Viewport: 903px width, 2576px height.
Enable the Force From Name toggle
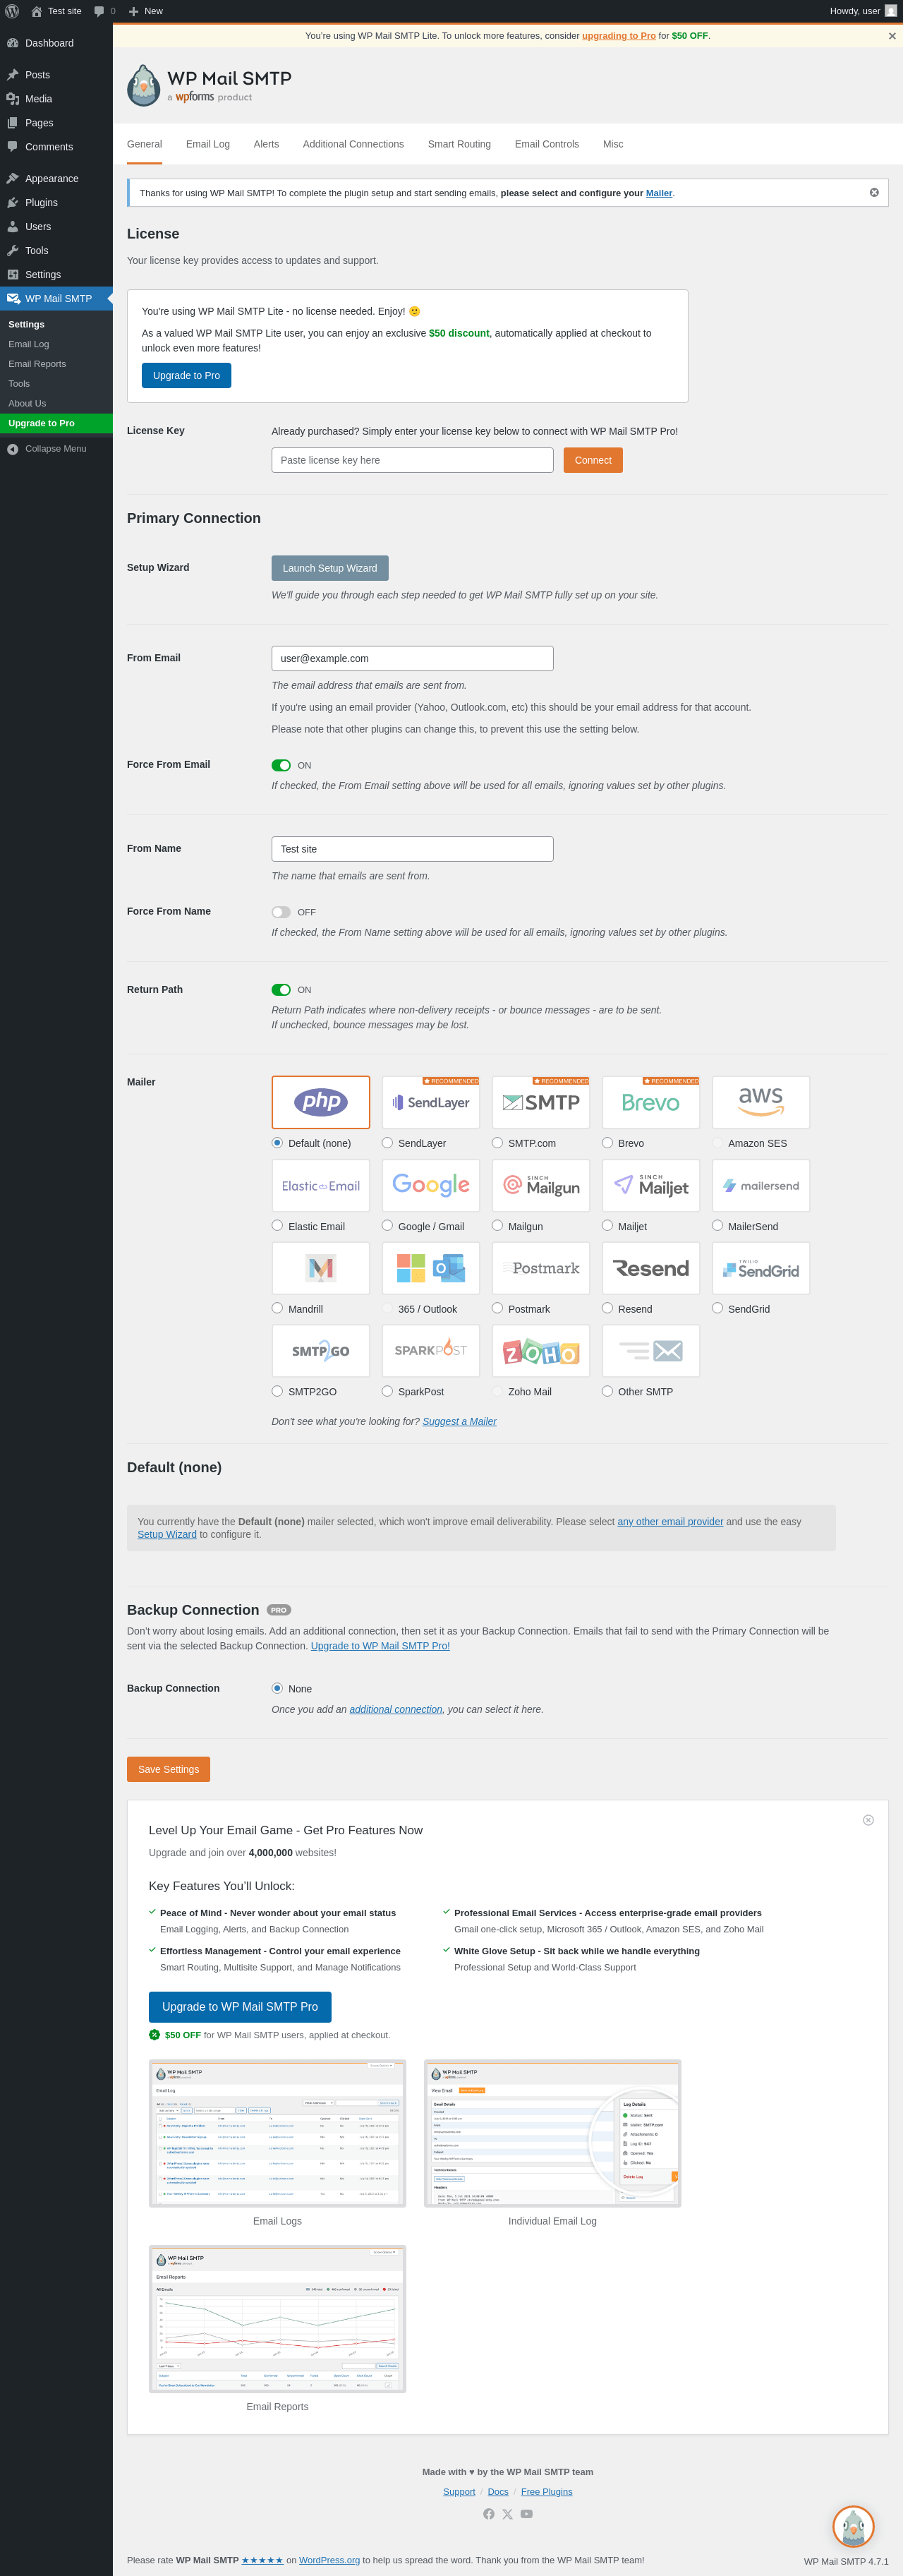pyautogui.click(x=281, y=912)
